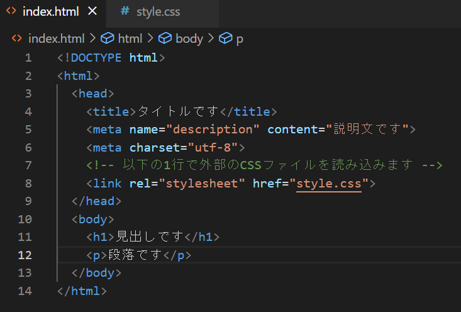Click the CSS hash icon in style.css tab

[x=125, y=12]
